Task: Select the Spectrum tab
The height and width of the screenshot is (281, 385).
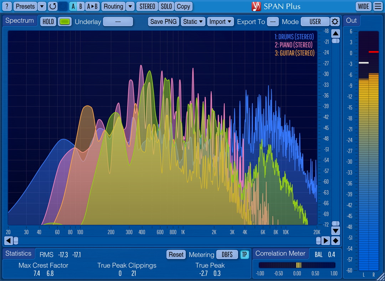Action: (x=20, y=20)
